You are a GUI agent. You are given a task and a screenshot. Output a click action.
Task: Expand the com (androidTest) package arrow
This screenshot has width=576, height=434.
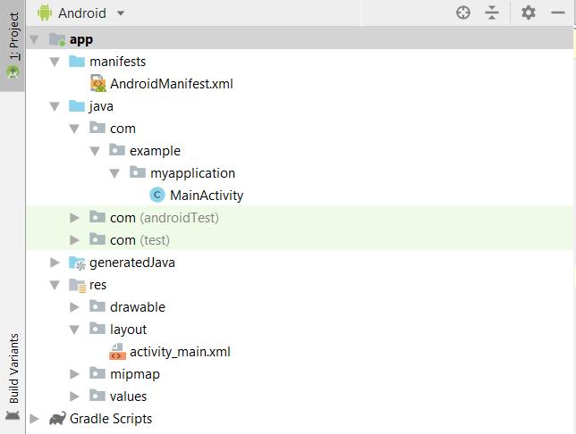[x=74, y=218]
